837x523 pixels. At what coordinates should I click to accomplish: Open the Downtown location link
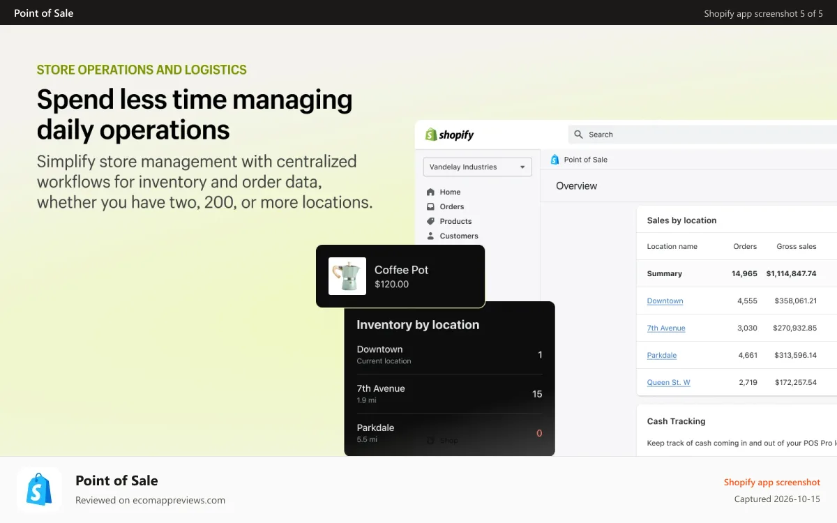pos(665,301)
